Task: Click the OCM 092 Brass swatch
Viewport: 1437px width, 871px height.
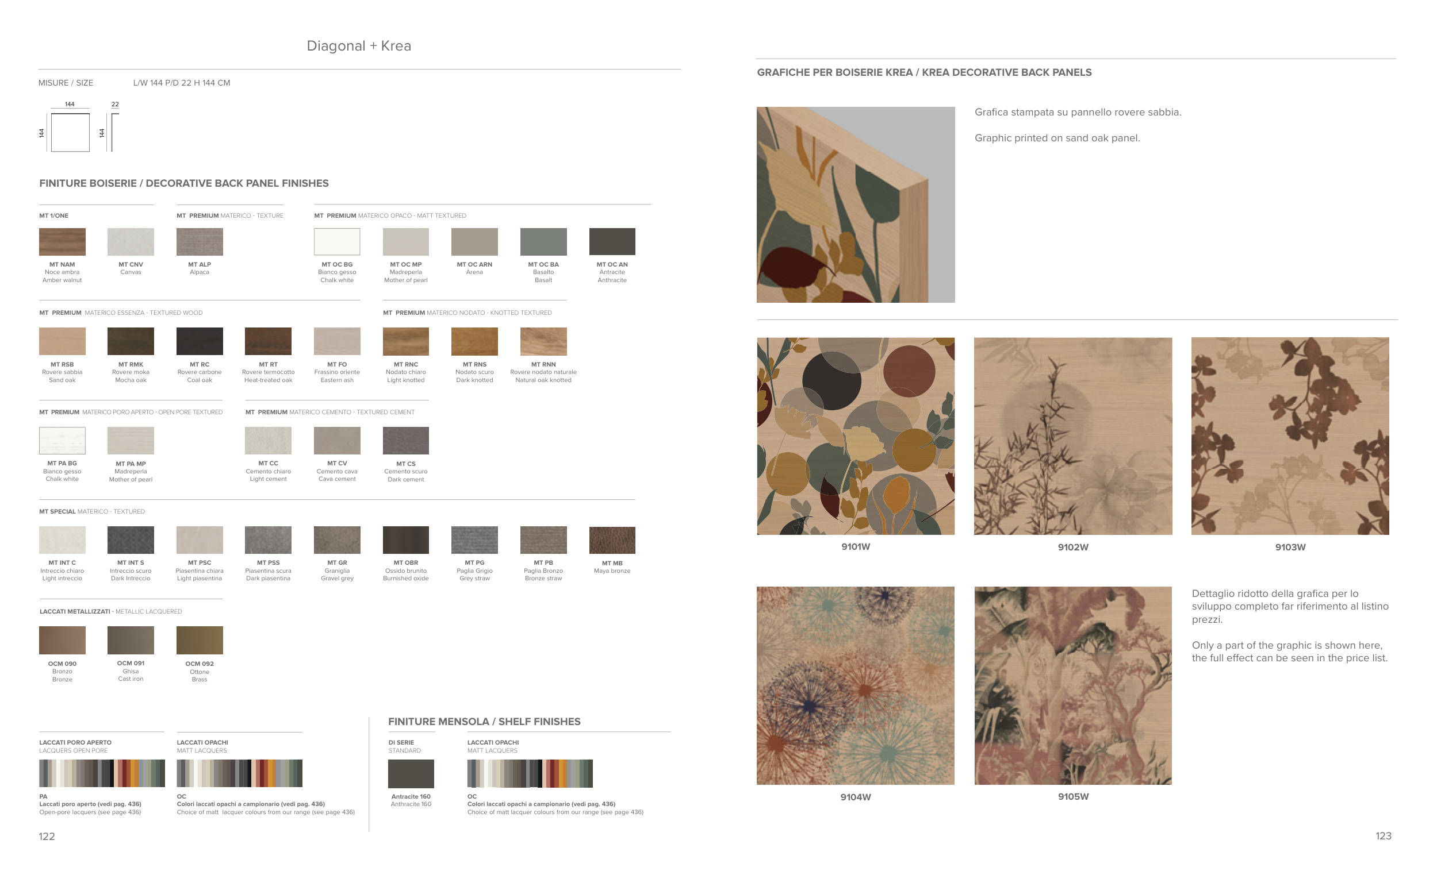Action: [200, 640]
